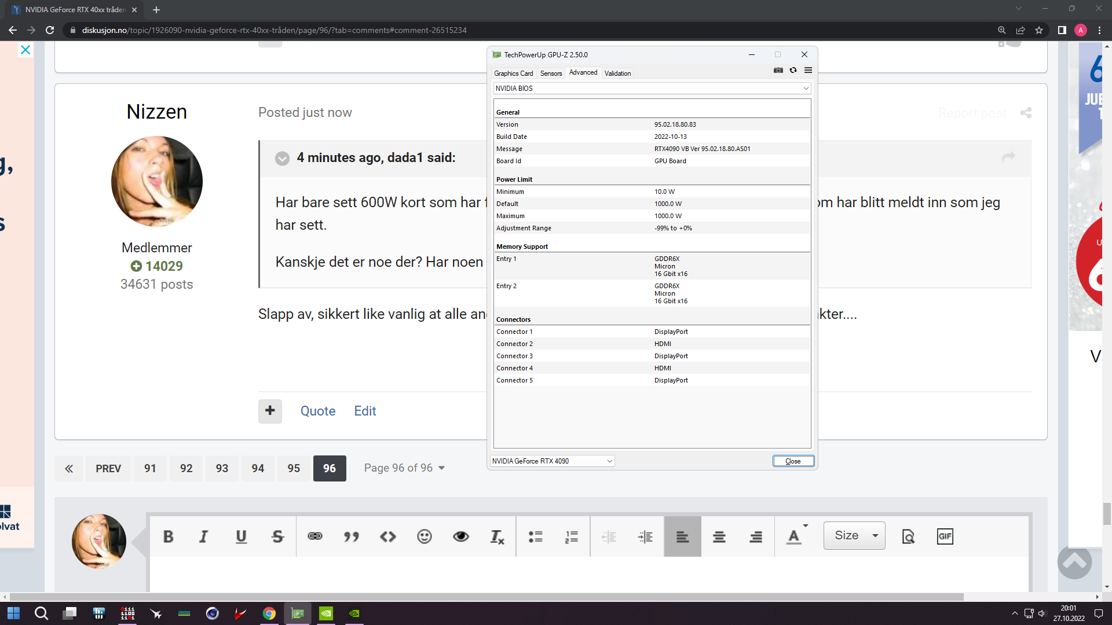Apply strikethrough formatting in editor
The image size is (1112, 625).
(278, 536)
